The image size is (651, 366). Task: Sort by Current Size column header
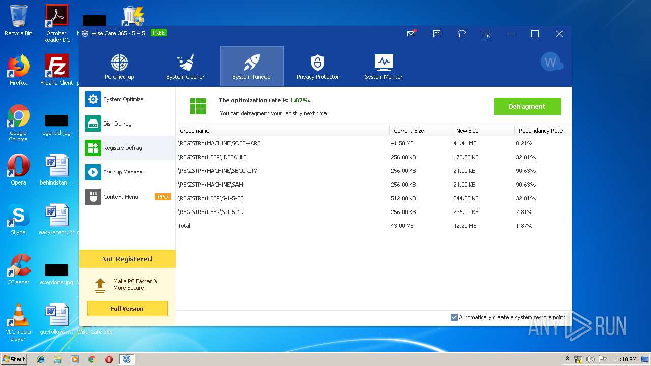coord(421,131)
